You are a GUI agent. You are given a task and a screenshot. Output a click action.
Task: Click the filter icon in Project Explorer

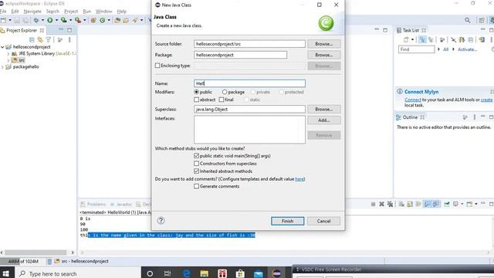click(48, 39)
